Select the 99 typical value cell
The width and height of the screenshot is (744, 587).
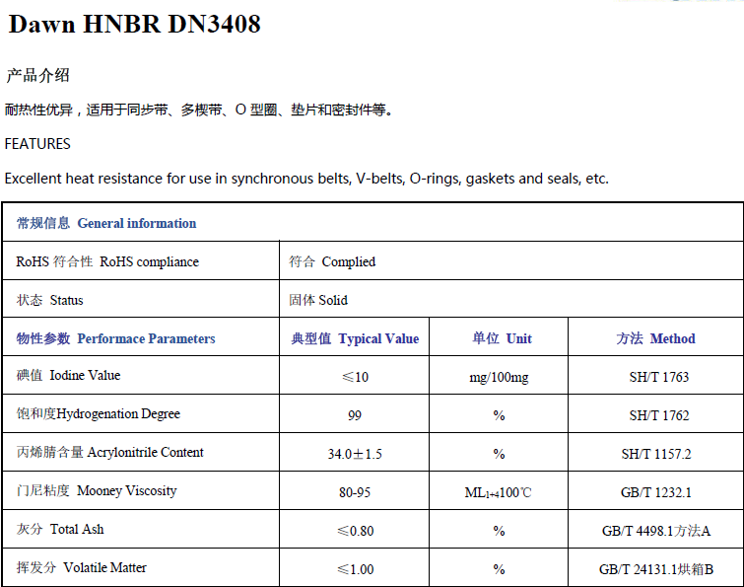click(x=355, y=415)
